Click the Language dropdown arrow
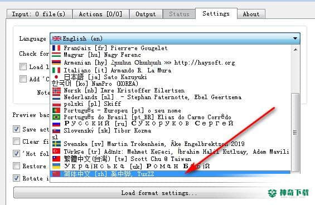The height and width of the screenshot is (205, 315). pyautogui.click(x=295, y=38)
